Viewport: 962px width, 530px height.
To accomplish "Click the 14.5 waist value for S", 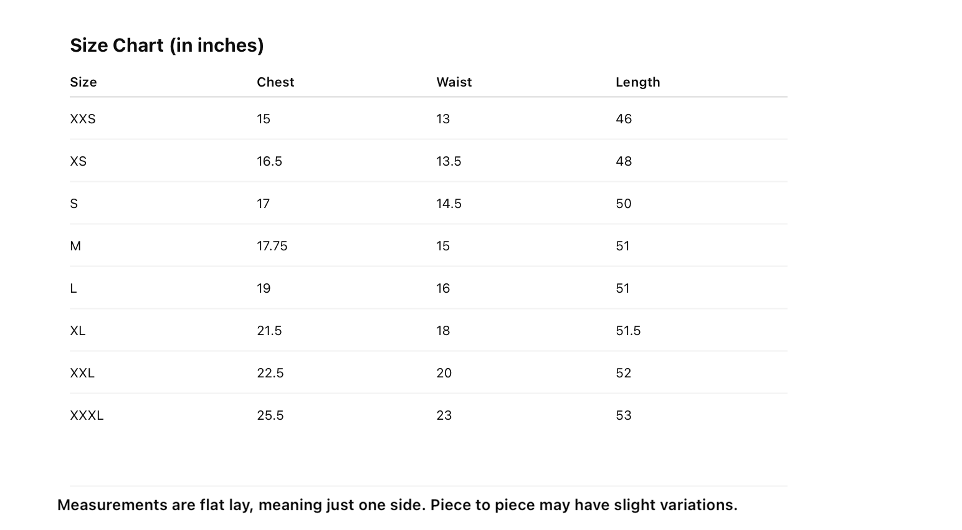I will pyautogui.click(x=449, y=204).
